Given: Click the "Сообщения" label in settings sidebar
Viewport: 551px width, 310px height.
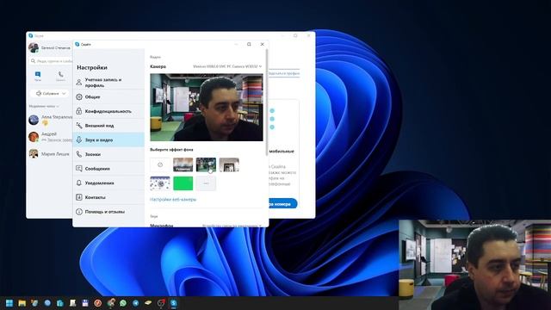Looking at the screenshot, I should [97, 169].
